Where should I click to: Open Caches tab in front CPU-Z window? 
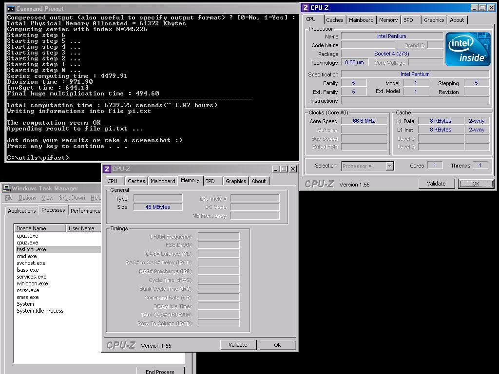pos(136,181)
